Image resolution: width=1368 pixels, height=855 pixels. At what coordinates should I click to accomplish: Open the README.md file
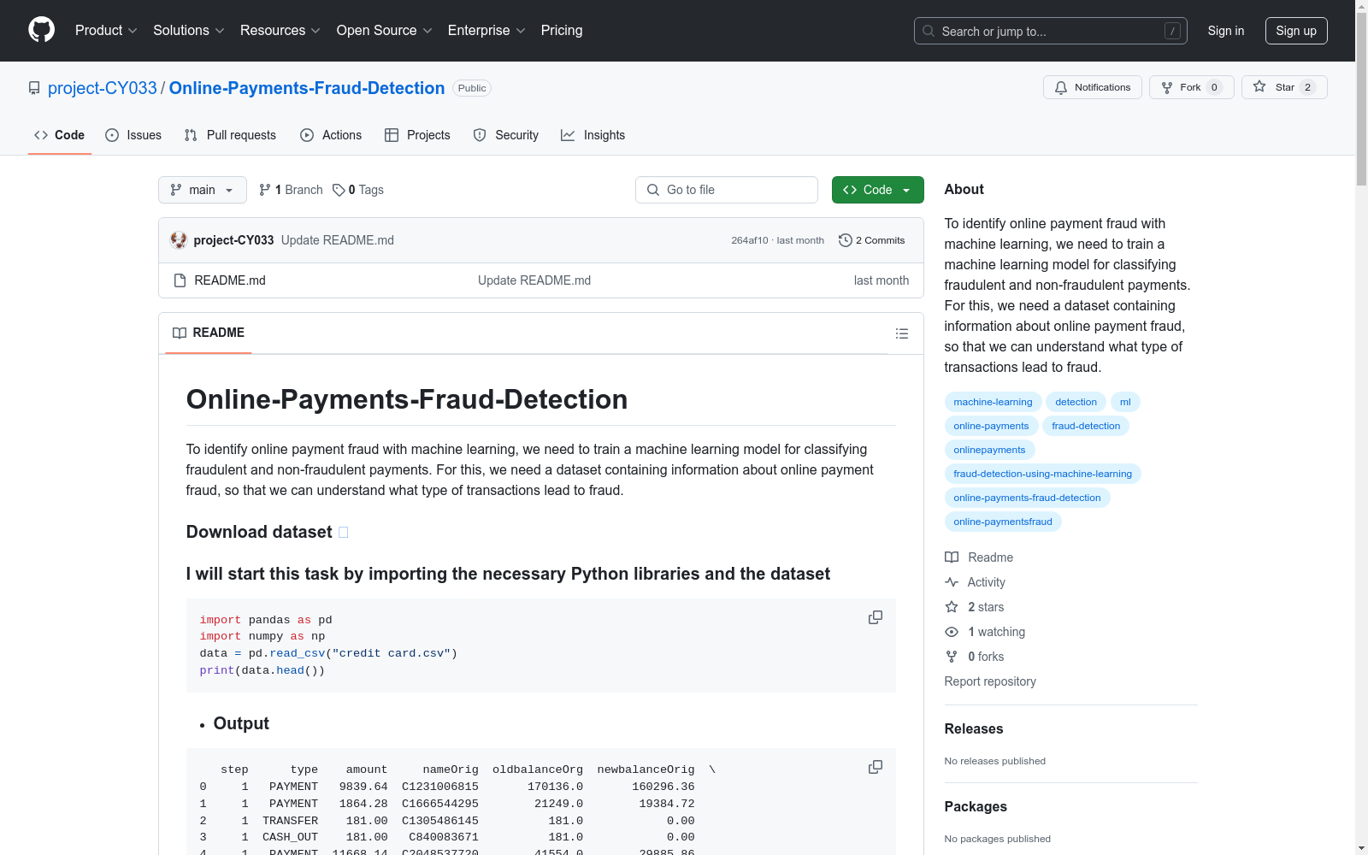pyautogui.click(x=230, y=280)
